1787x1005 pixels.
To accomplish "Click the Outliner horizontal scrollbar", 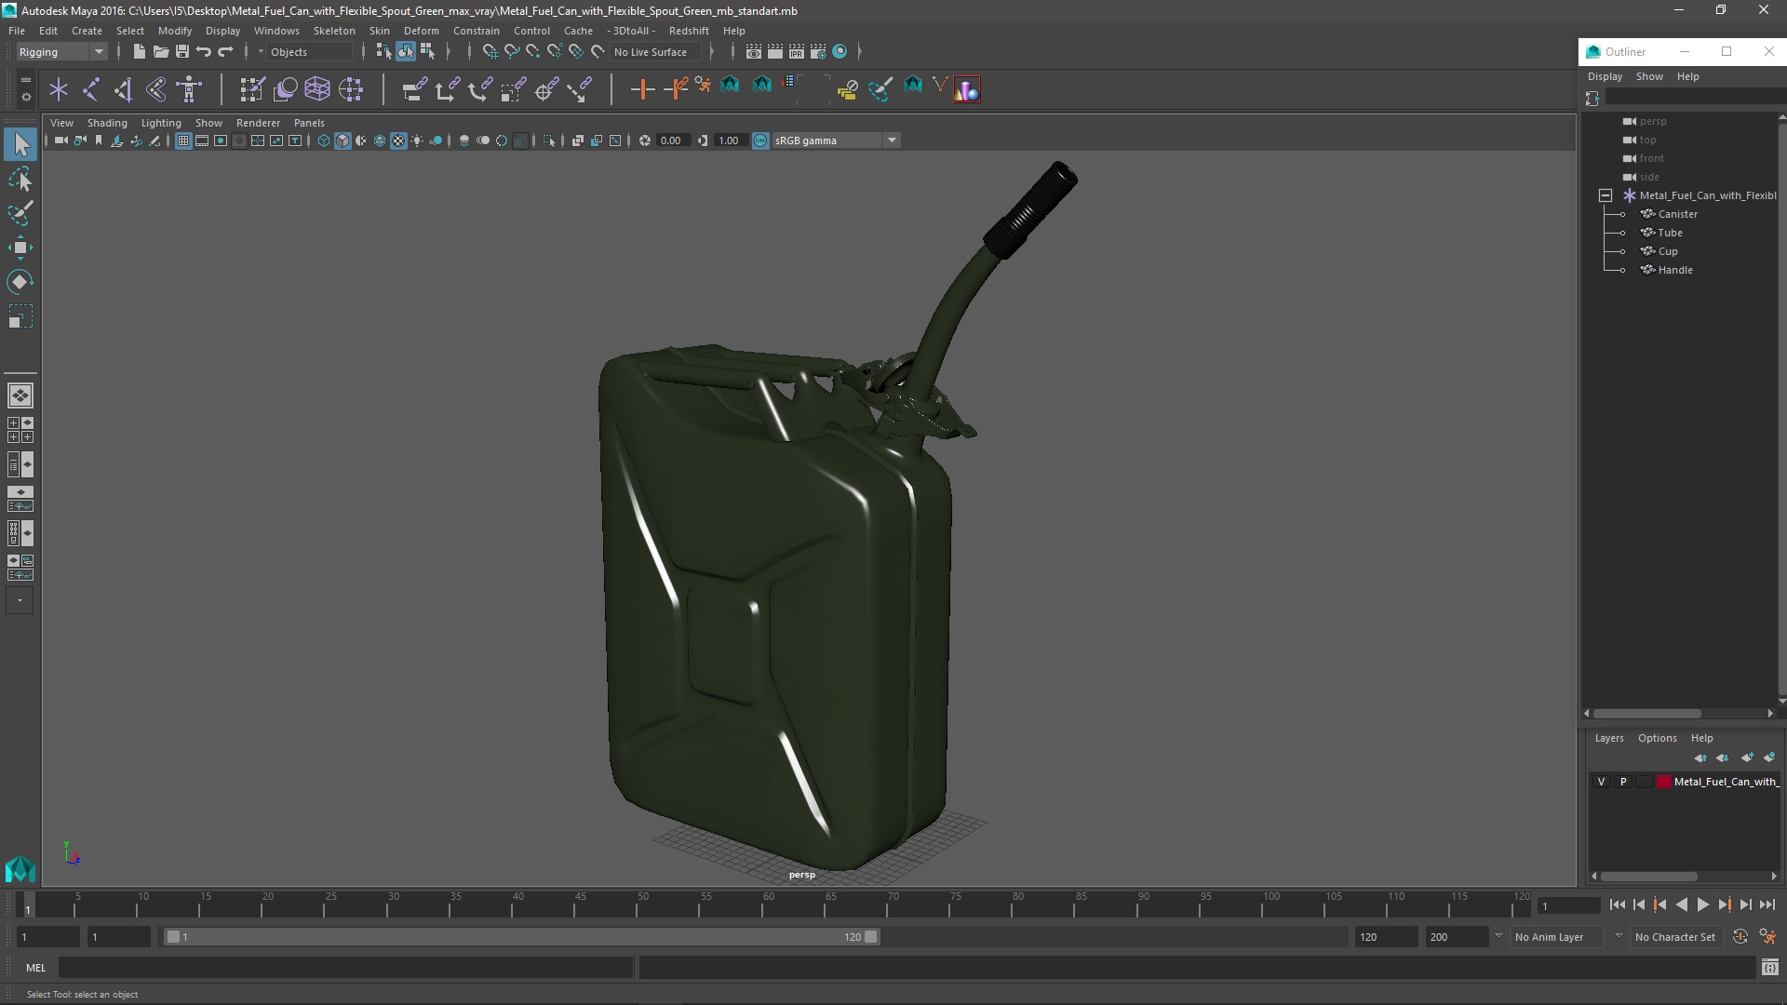I will click(1646, 714).
